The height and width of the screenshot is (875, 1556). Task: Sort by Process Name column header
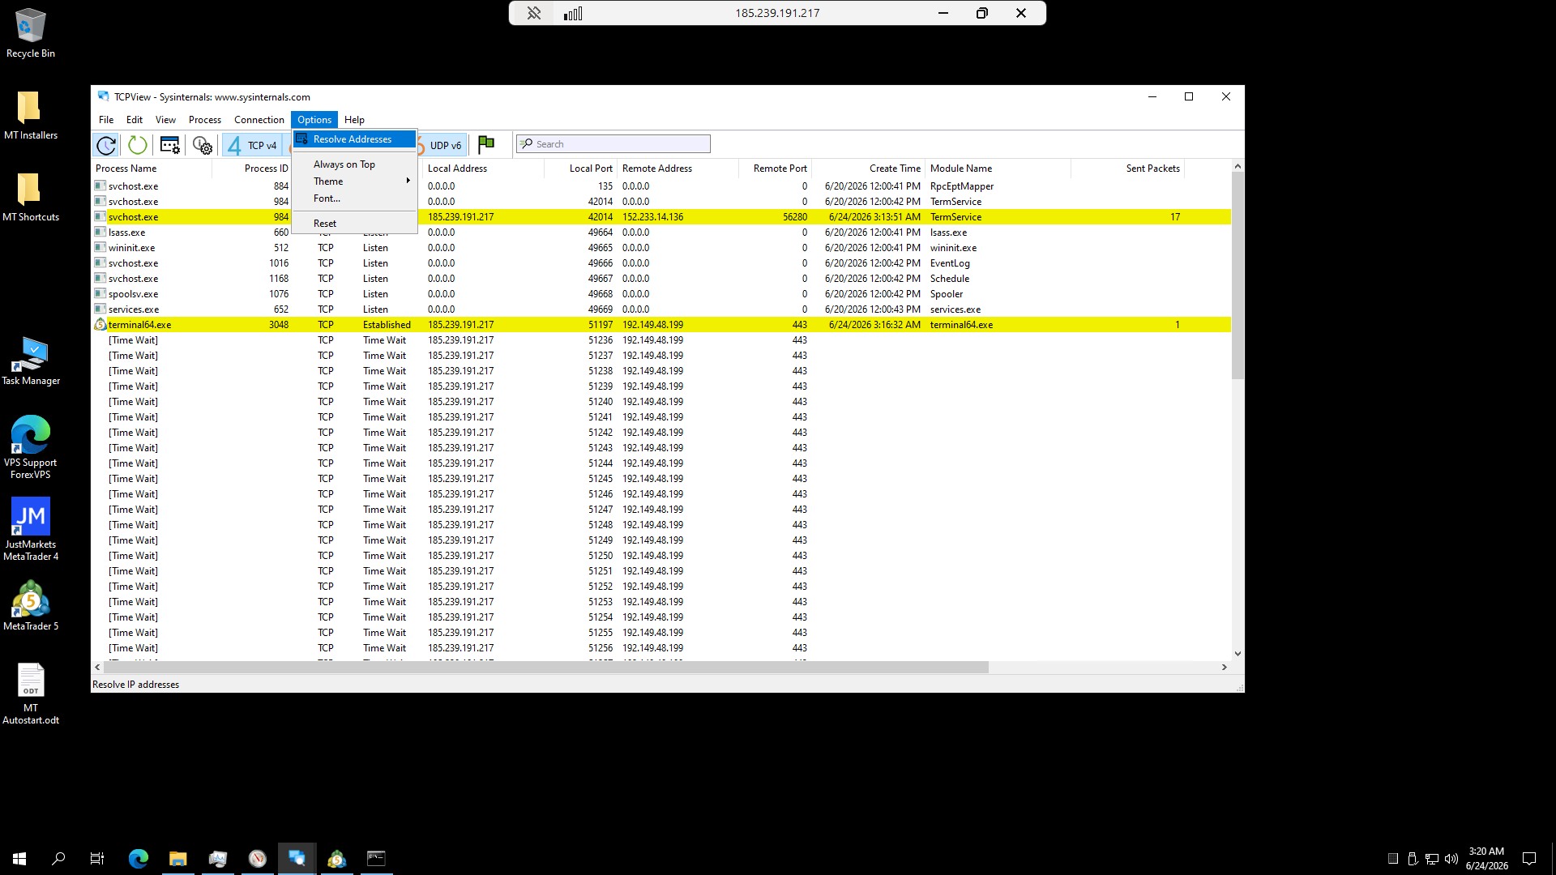coord(152,169)
